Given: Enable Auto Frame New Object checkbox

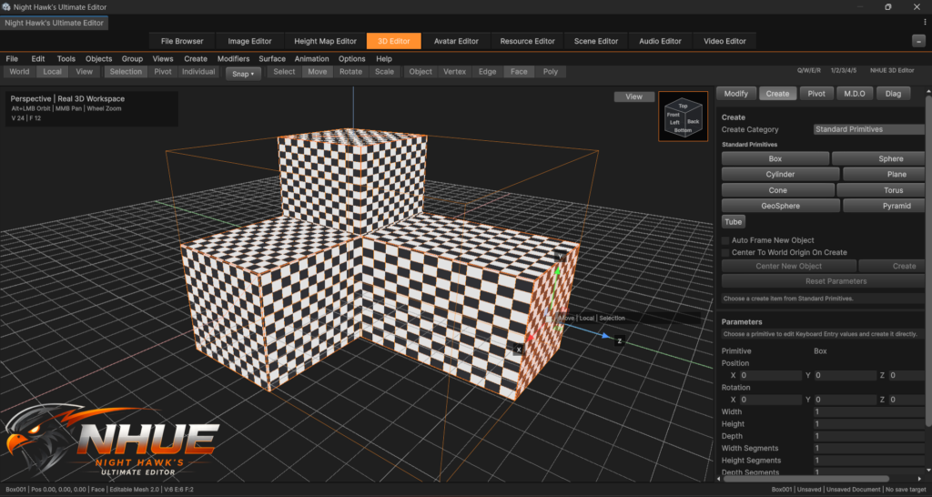Looking at the screenshot, I should (725, 240).
